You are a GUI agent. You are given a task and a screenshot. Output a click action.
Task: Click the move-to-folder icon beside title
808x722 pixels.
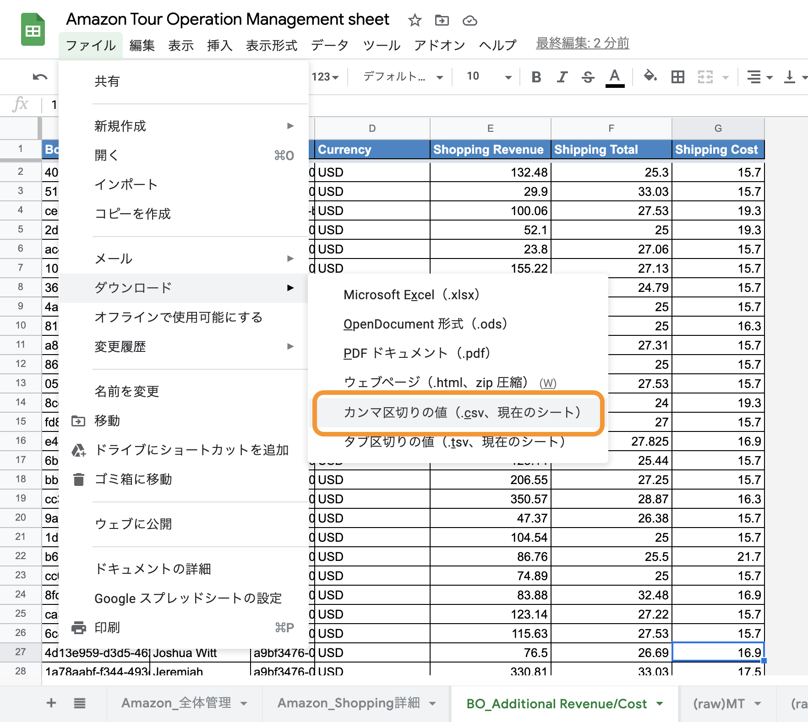click(x=442, y=21)
